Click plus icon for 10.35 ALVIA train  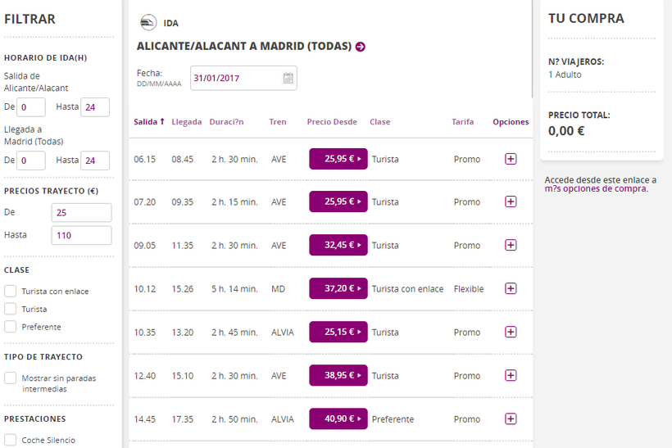click(x=511, y=332)
